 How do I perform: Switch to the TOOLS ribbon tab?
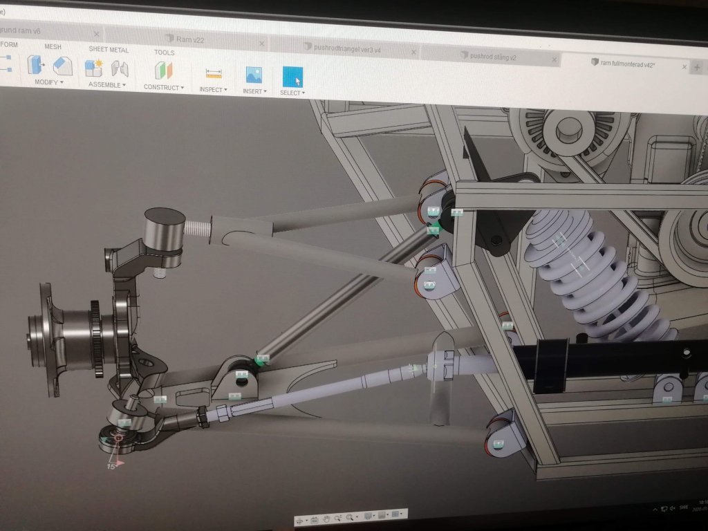pyautogui.click(x=164, y=53)
